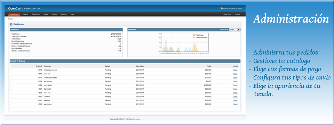This screenshot has height=125, width=334.
Task: View order 4508 details
Action: pyautogui.click(x=236, y=85)
